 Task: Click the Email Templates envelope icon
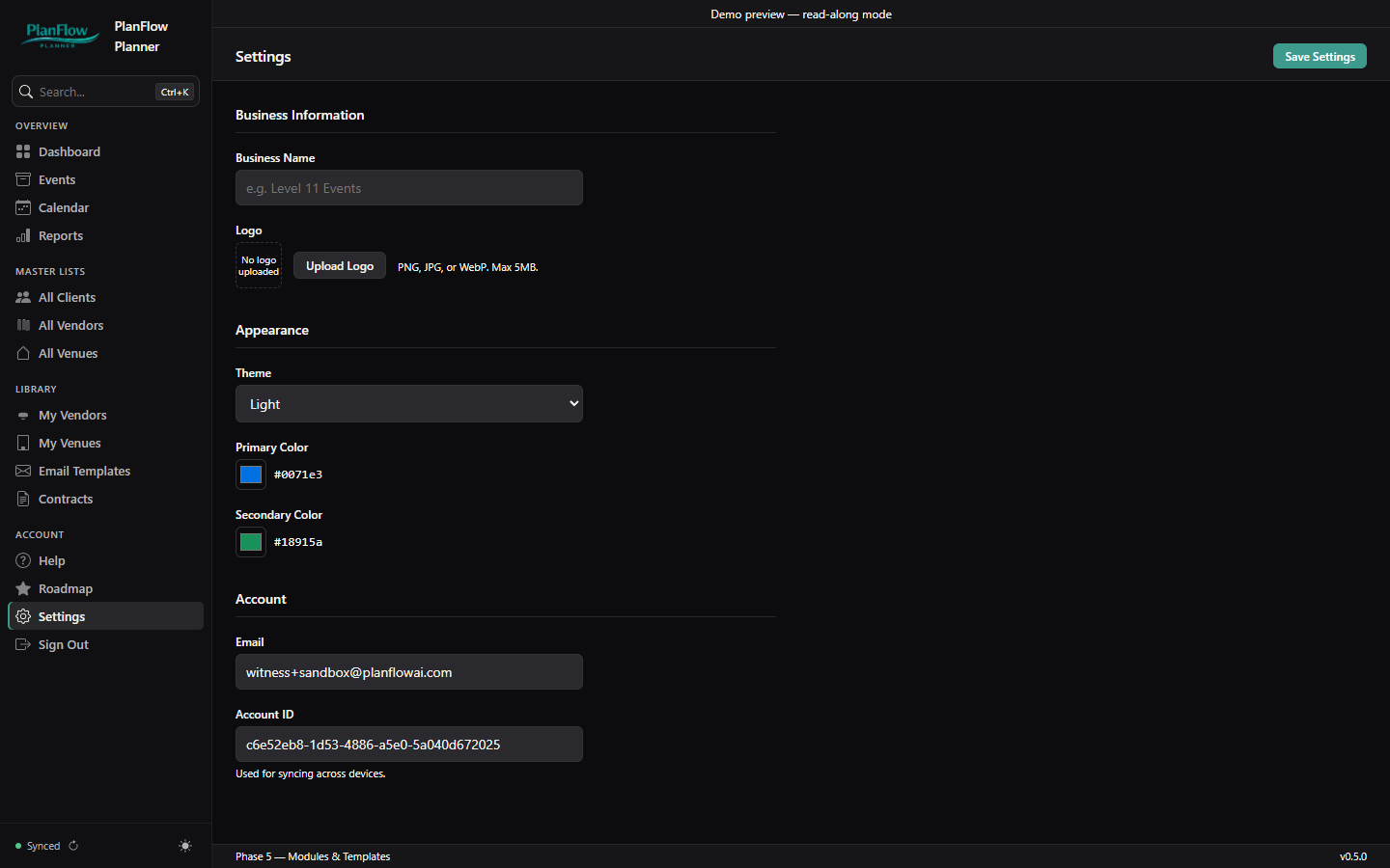tap(23, 471)
